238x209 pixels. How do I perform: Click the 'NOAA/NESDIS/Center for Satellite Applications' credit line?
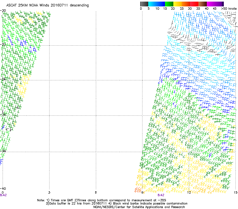point(139,207)
